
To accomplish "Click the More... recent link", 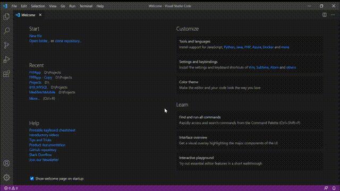I will tap(34, 99).
